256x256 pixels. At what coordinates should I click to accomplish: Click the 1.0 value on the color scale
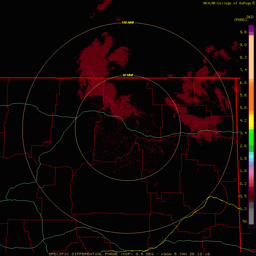(243, 171)
